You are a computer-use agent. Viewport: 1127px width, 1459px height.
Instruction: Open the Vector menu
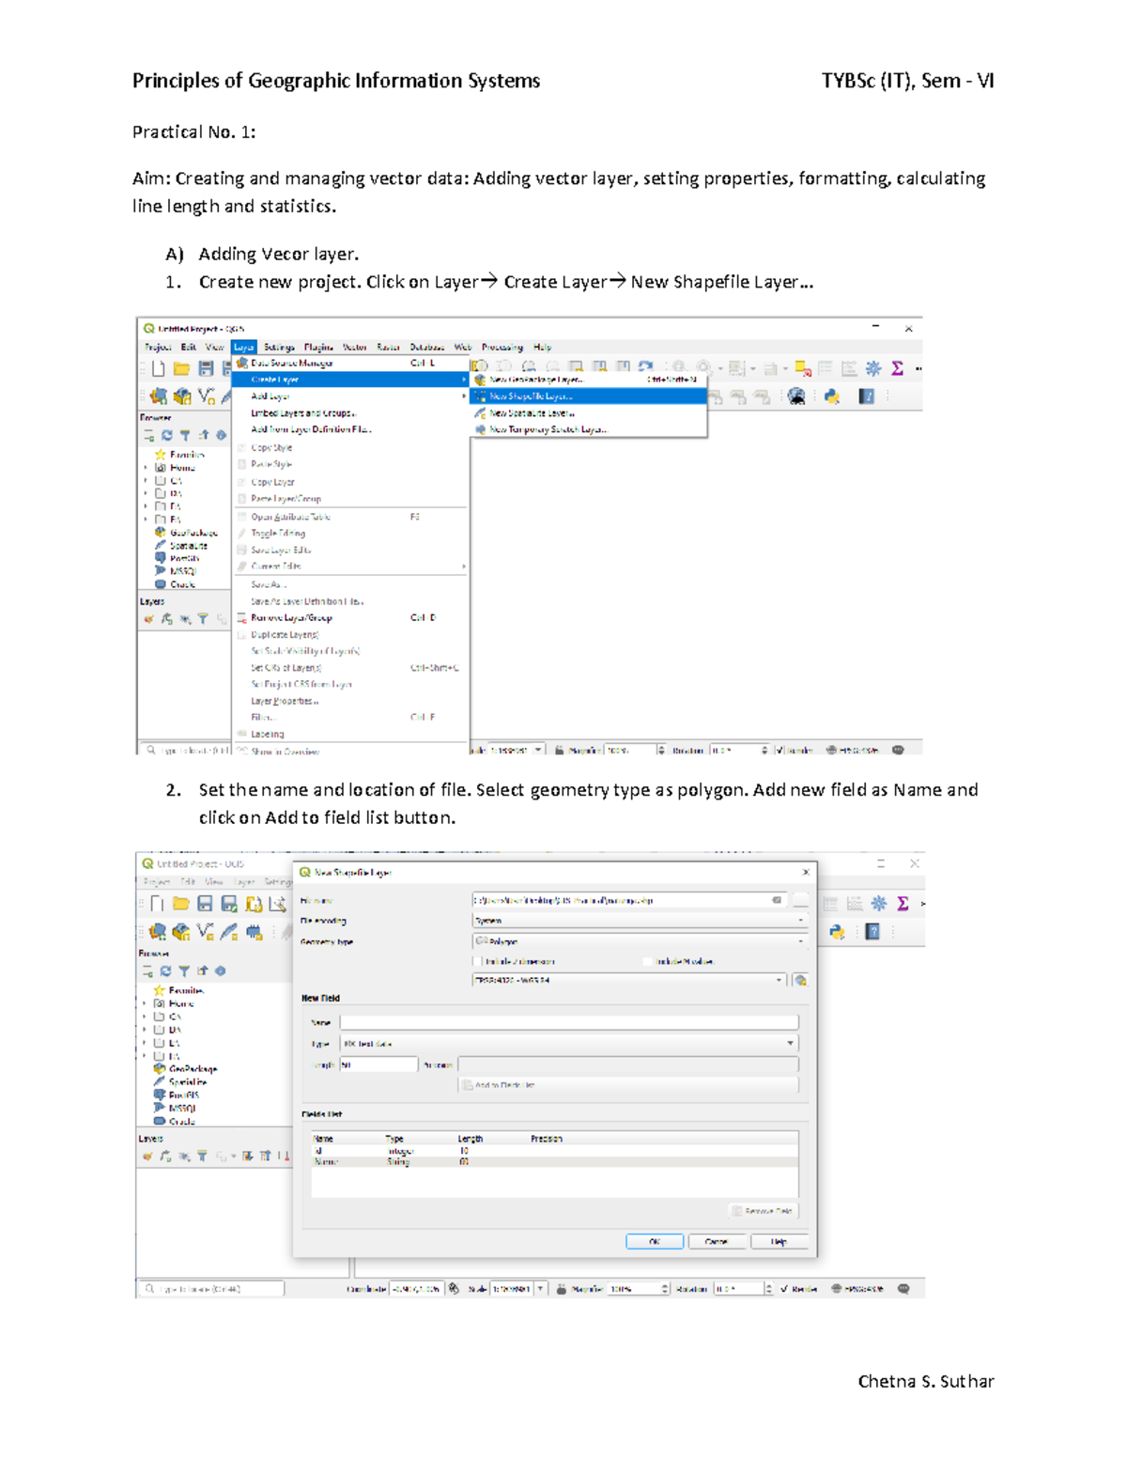[354, 347]
